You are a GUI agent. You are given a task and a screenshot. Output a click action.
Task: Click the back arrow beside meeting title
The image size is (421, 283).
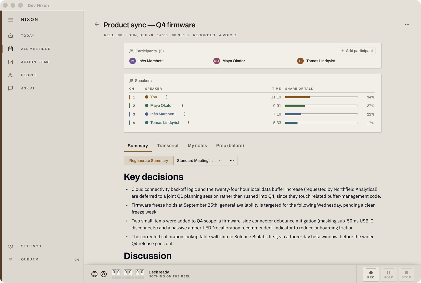point(97,24)
